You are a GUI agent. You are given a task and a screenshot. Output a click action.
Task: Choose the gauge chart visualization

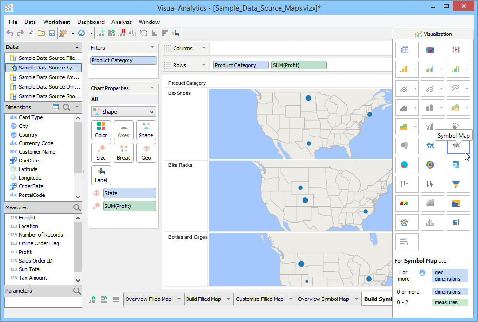tap(404, 203)
